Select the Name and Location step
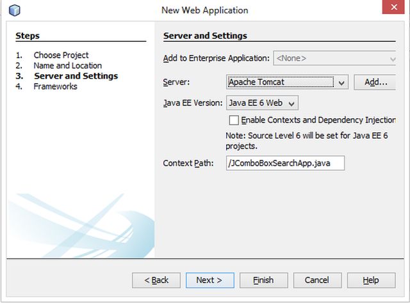 click(68, 65)
